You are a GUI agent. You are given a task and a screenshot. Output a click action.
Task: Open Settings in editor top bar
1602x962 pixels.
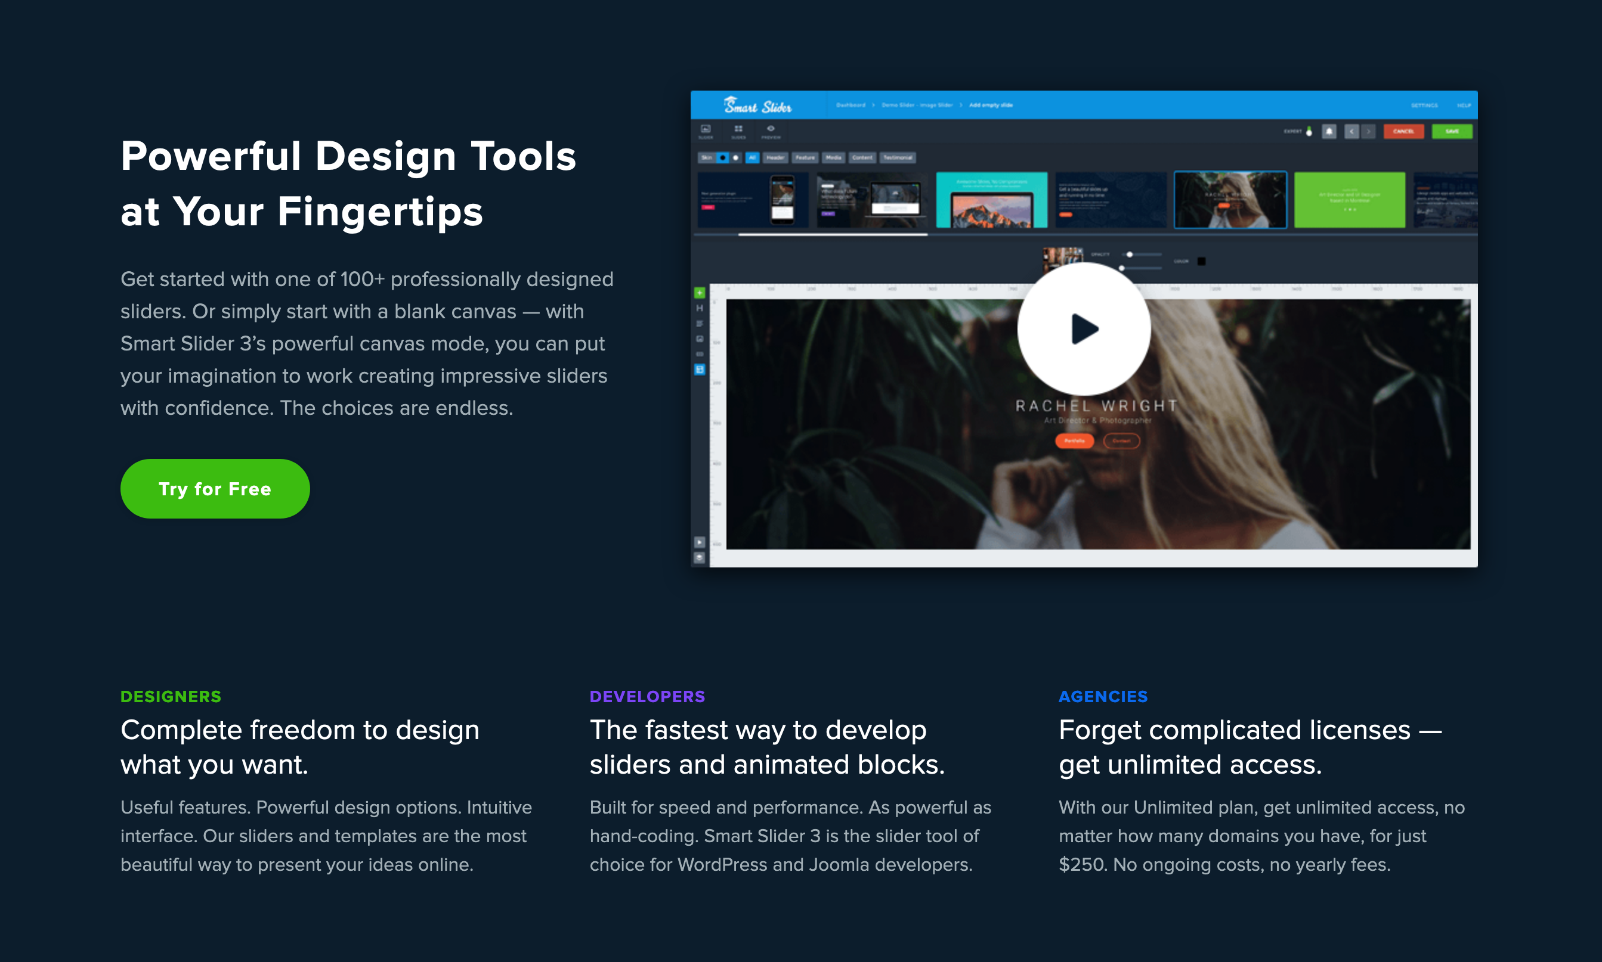coord(1424,105)
